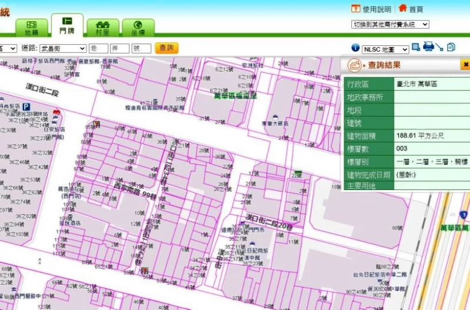Click the 臺北市 萬華區 value cell

432,84
